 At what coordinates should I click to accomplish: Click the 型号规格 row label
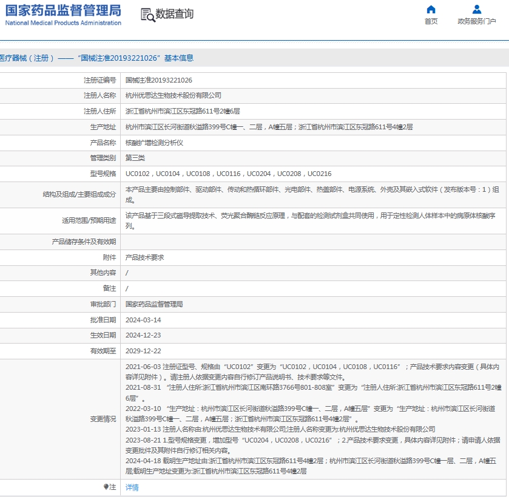pos(103,174)
